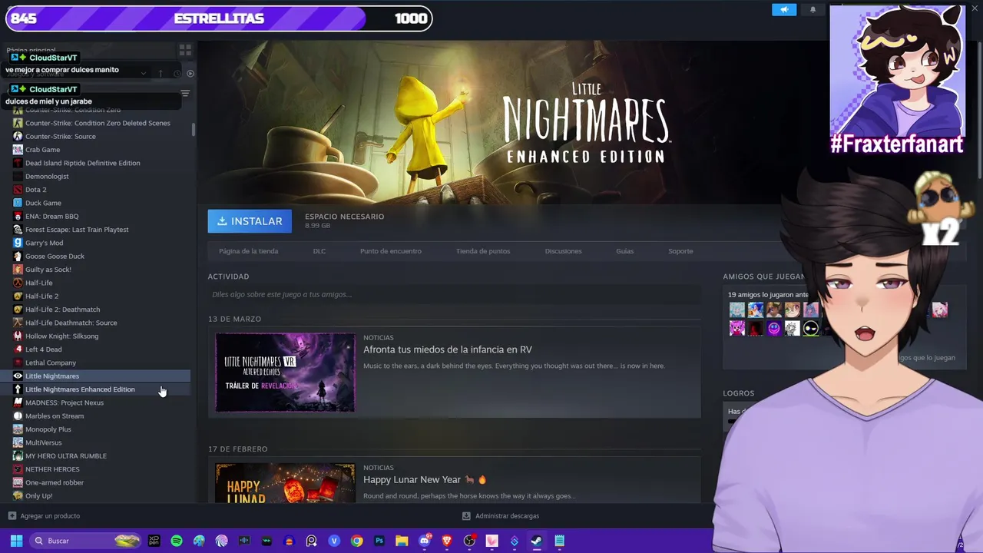This screenshot has height=553, width=983.
Task: Select MultiVersus in library
Action: [44, 442]
